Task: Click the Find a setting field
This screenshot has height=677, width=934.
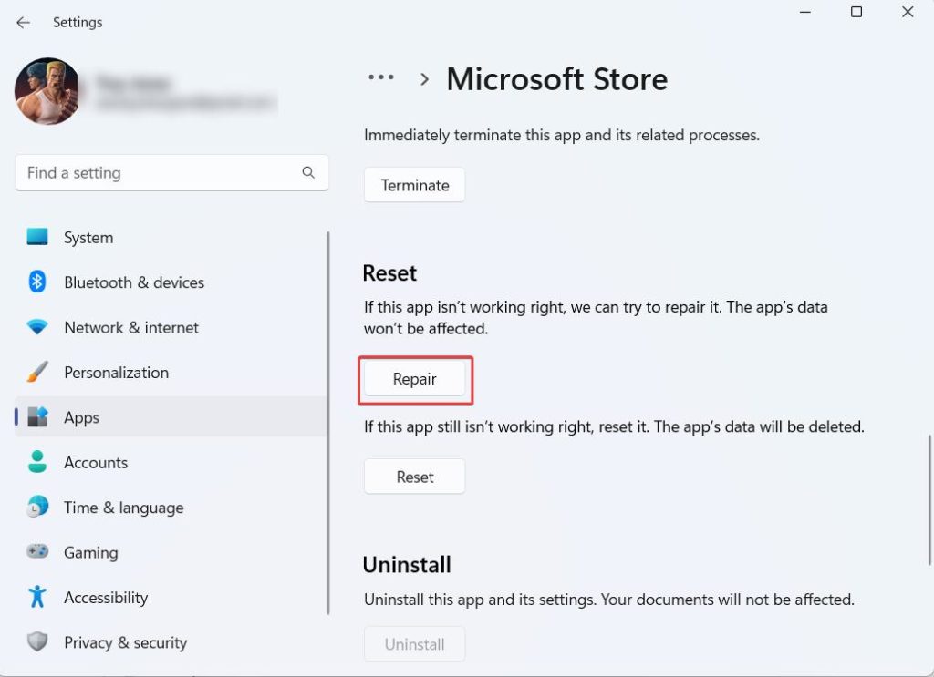Action: coord(160,172)
